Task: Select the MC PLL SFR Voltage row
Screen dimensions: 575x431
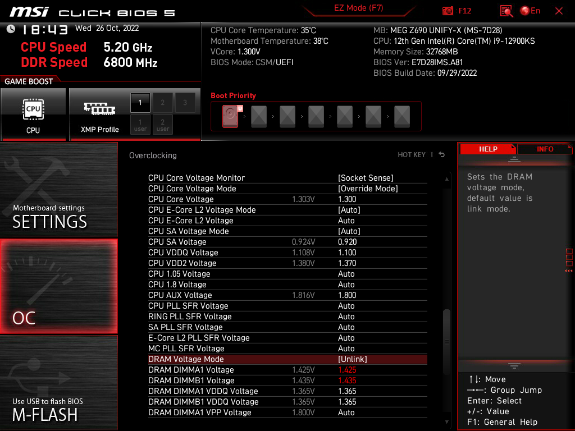Action: 287,348
